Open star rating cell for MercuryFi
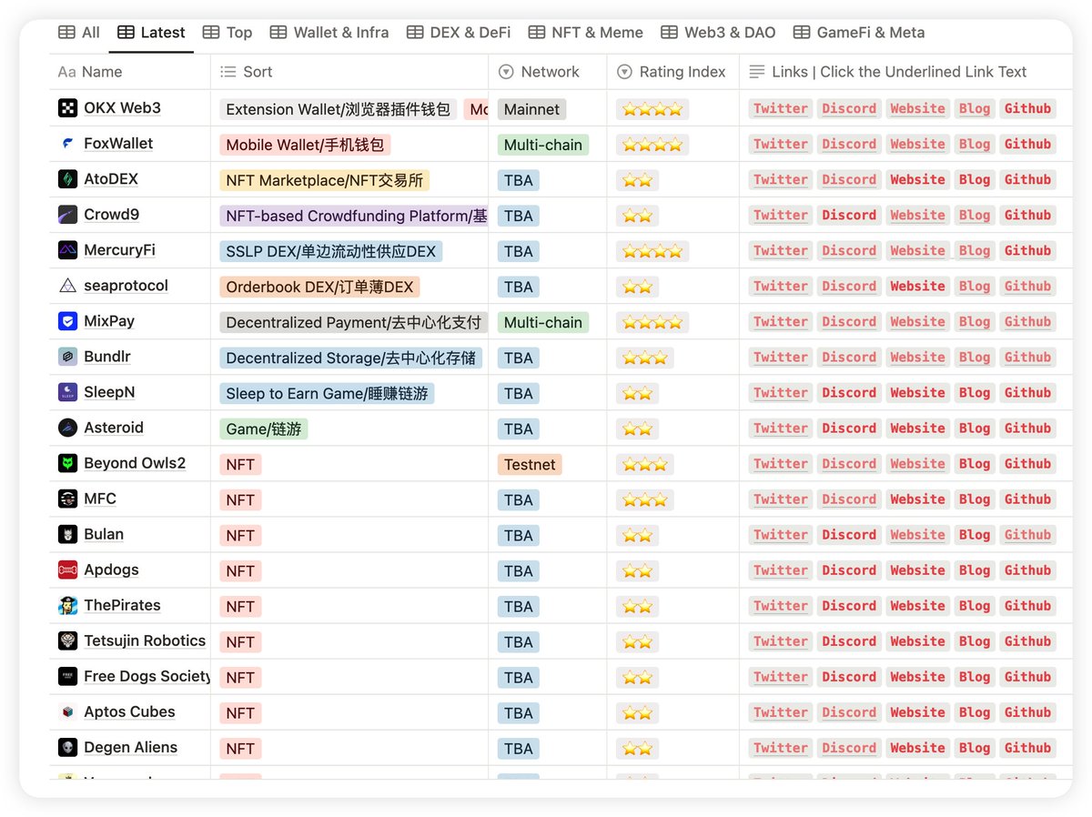 (x=652, y=251)
